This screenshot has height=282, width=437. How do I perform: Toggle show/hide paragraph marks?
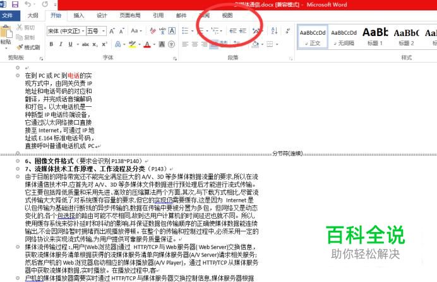tap(287, 31)
